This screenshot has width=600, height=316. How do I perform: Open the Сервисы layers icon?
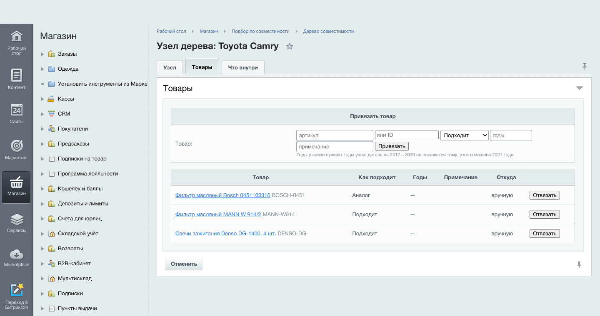click(x=16, y=219)
